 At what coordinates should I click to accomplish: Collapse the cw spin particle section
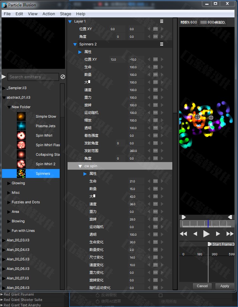tap(80, 166)
